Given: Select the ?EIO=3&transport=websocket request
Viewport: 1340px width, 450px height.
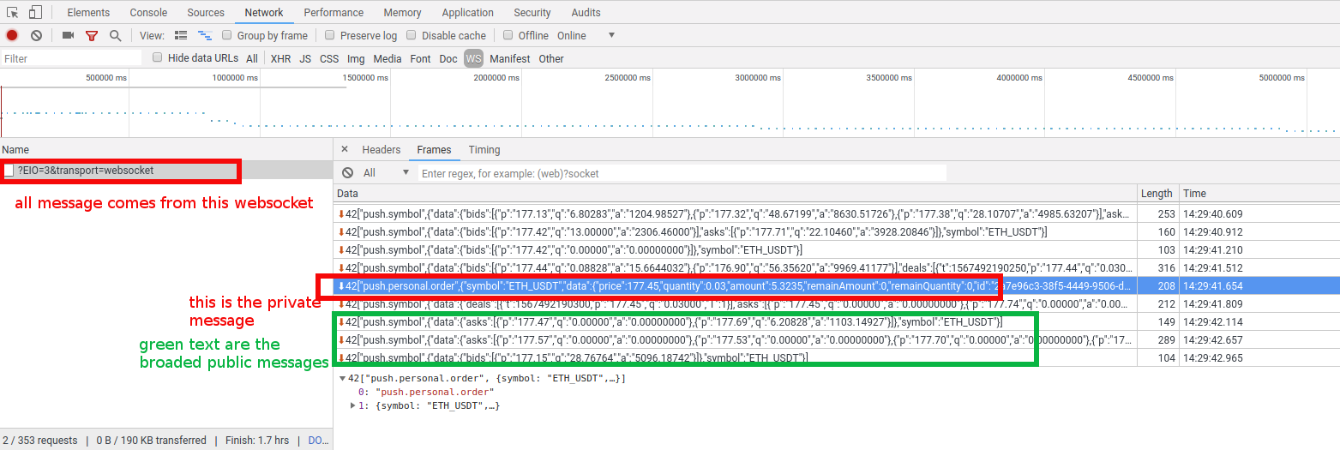Looking at the screenshot, I should (x=166, y=171).
